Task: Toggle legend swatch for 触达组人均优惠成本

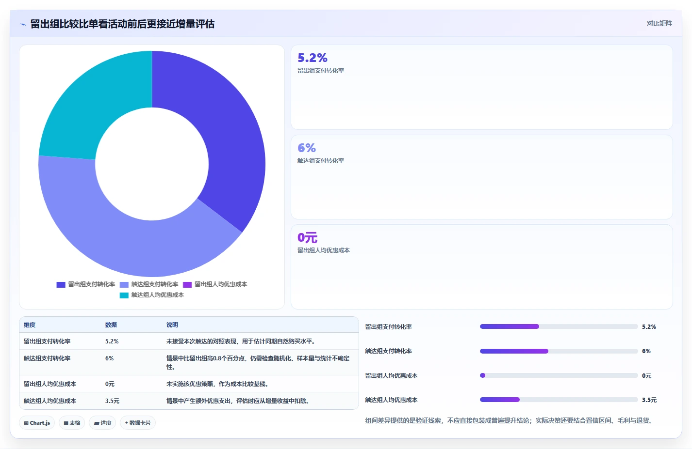Action: click(124, 295)
